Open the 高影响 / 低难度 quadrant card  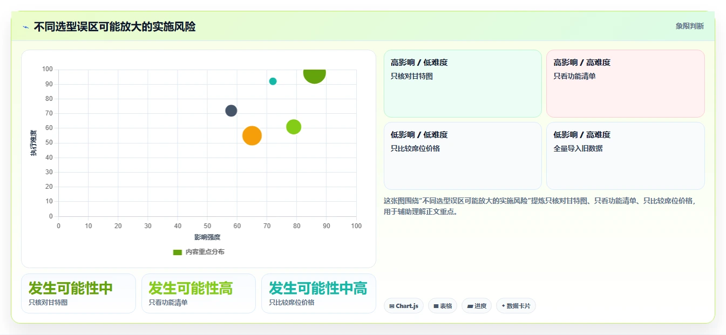point(463,84)
